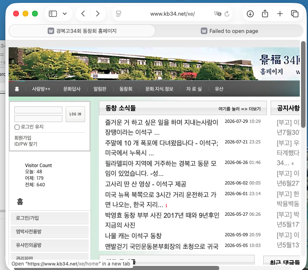
Task: Click the date 2026-06-02 00:05
Action: [x=243, y=183]
